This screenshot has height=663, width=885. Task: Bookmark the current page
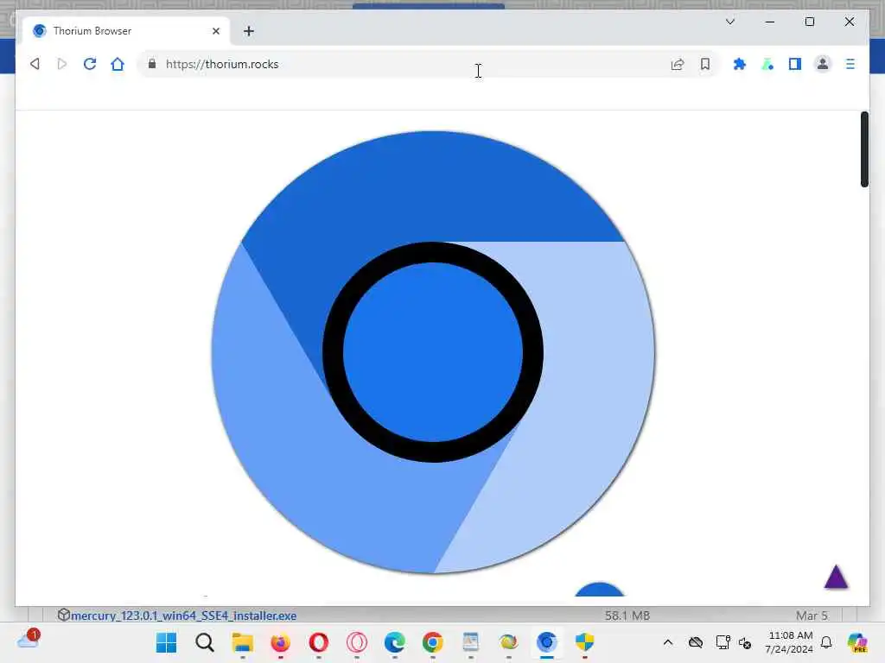coord(705,64)
